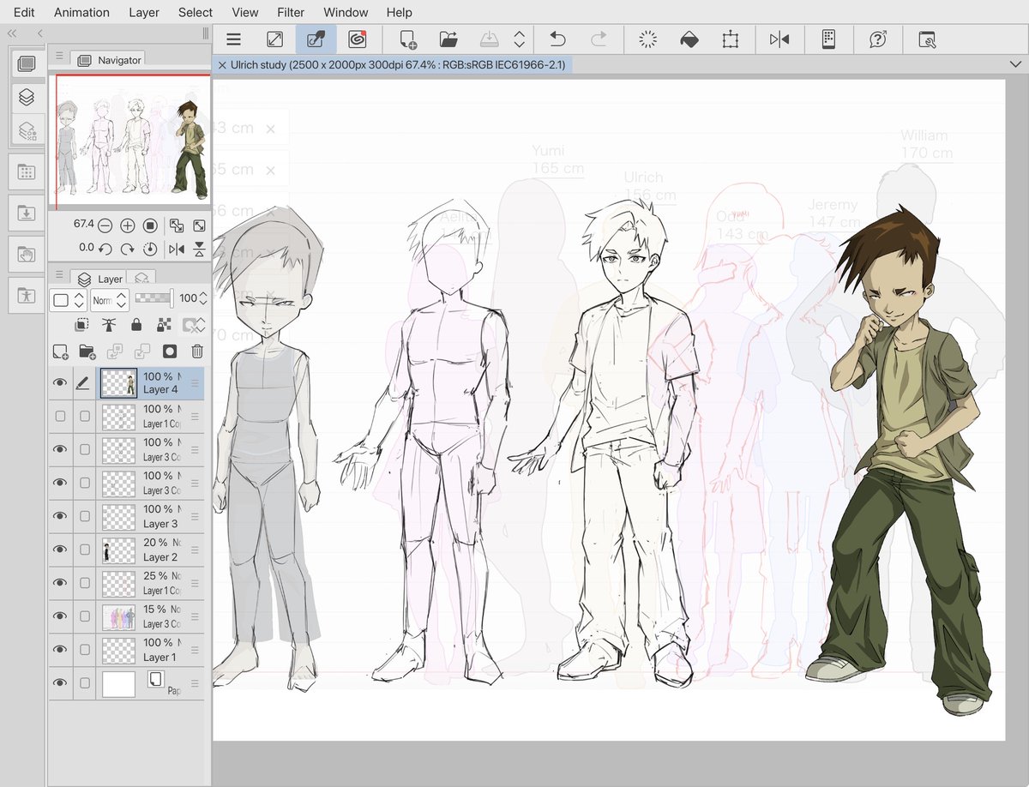1029x787 pixels.
Task: Click the Scale/Rotate transform icon
Action: point(730,39)
